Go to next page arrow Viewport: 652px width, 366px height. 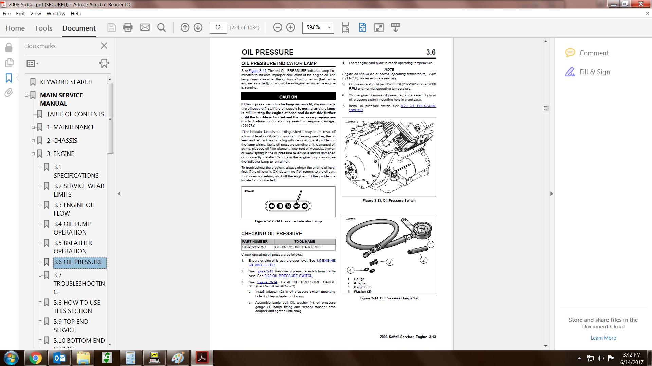click(x=198, y=27)
